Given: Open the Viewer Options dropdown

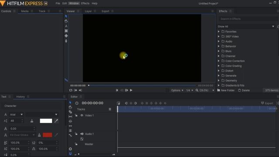Looking at the screenshot, I should (177, 90).
